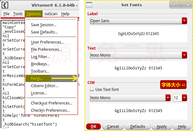This screenshot has height=131, width=193.
Task: Open the Options menu
Action: click(x=33, y=14)
